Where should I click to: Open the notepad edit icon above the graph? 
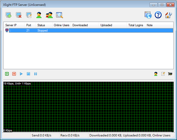(x=163, y=74)
